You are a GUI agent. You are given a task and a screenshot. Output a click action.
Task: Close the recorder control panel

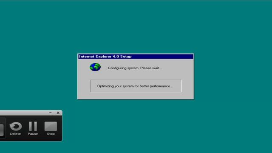(58, 113)
